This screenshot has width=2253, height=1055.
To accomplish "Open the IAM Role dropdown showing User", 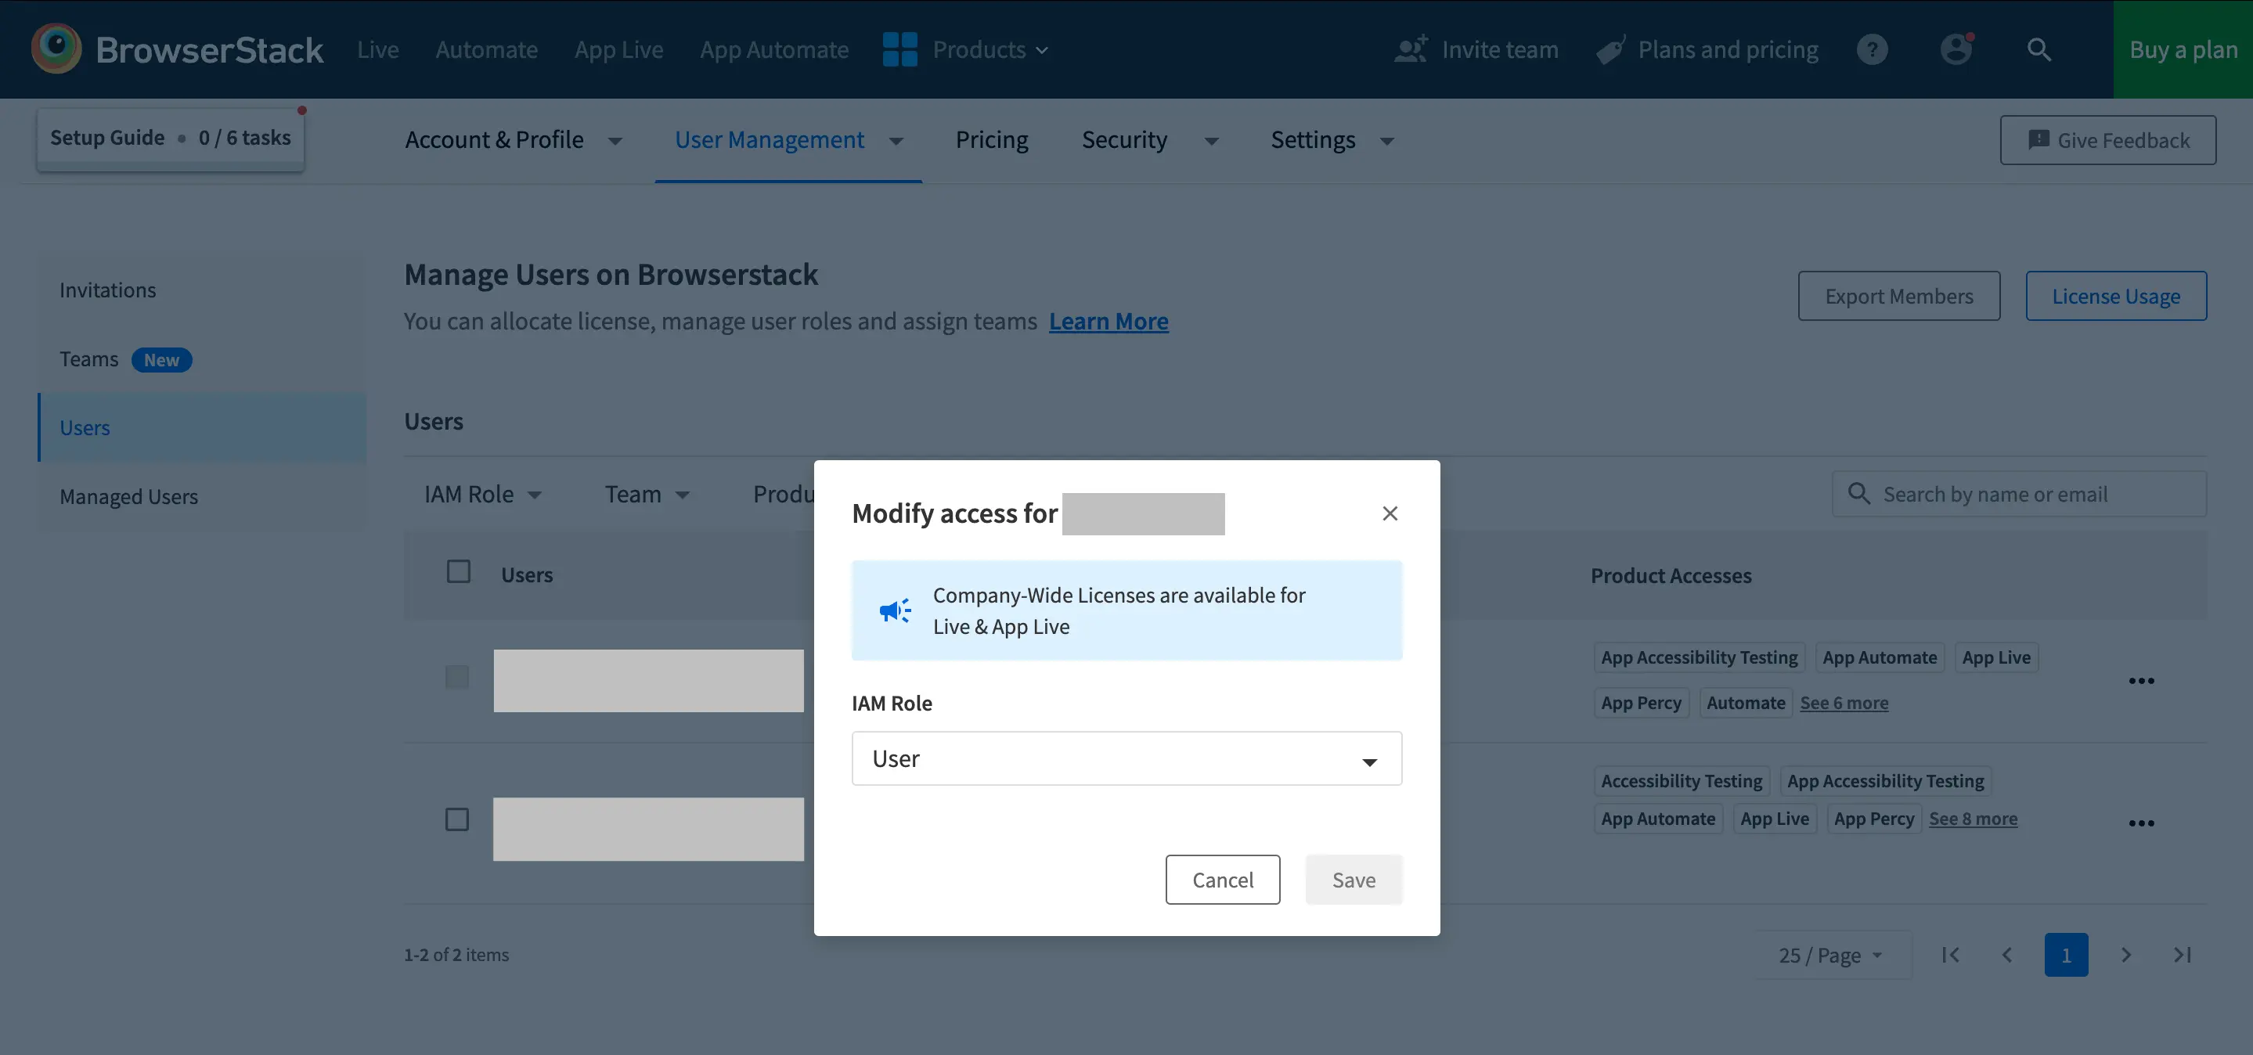I will pos(1126,758).
